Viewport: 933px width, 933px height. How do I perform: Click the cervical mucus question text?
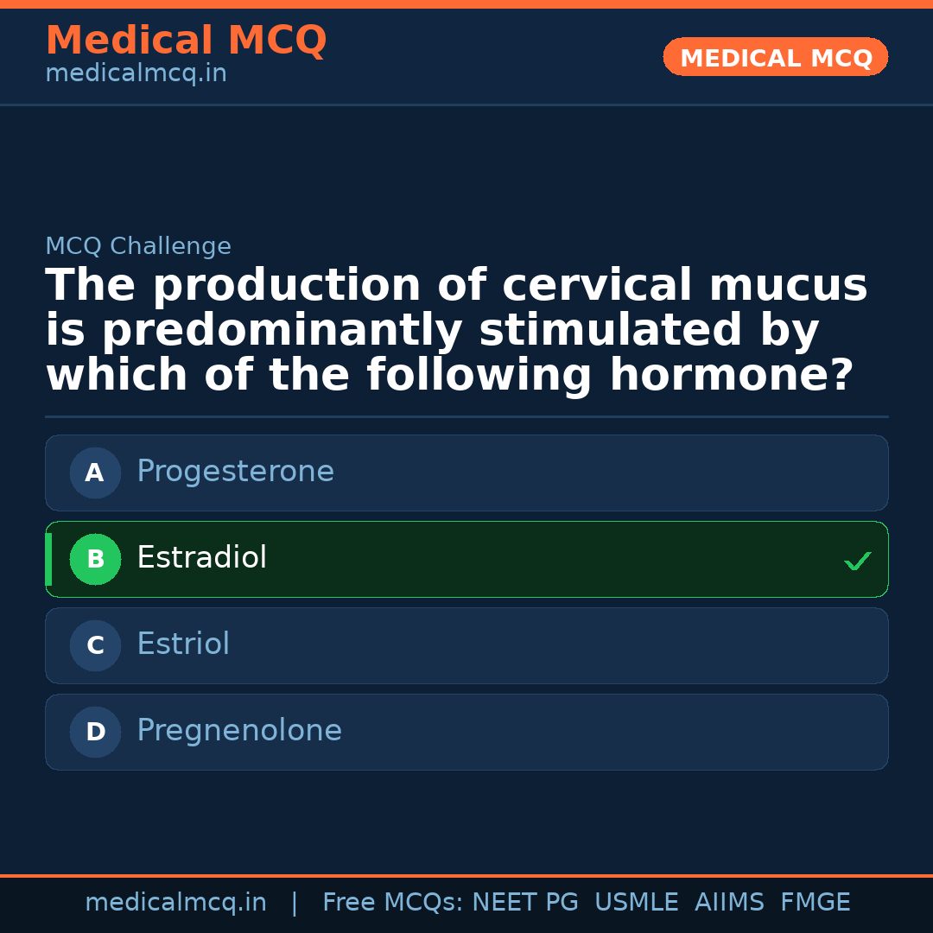[x=456, y=331]
